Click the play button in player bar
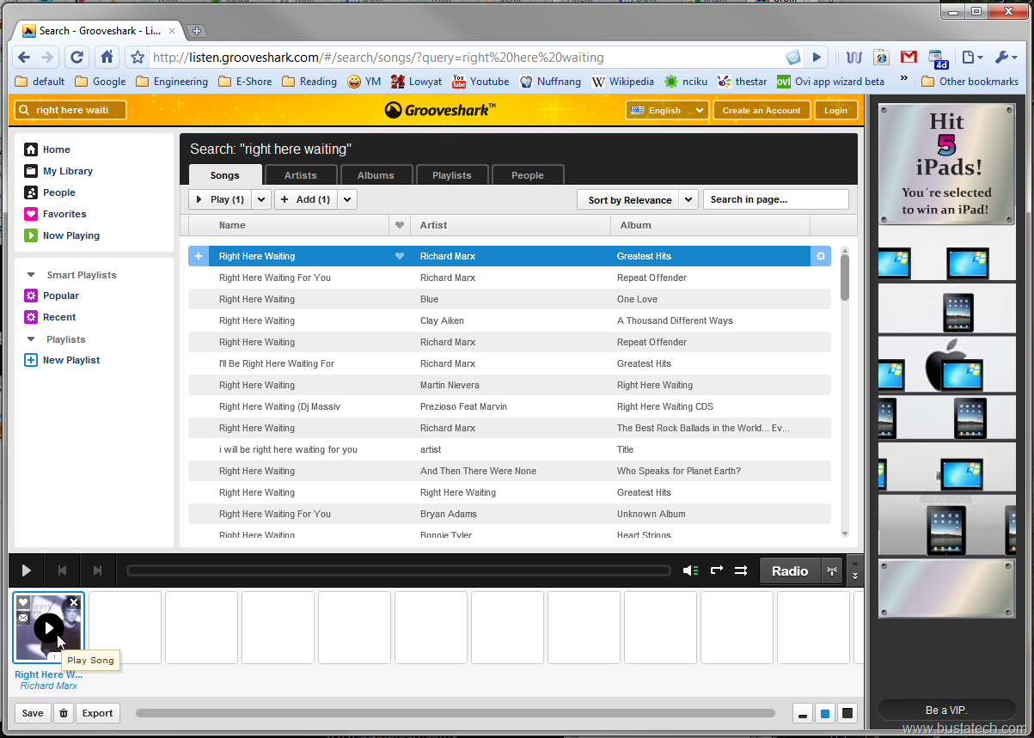1034x738 pixels. pyautogui.click(x=27, y=570)
